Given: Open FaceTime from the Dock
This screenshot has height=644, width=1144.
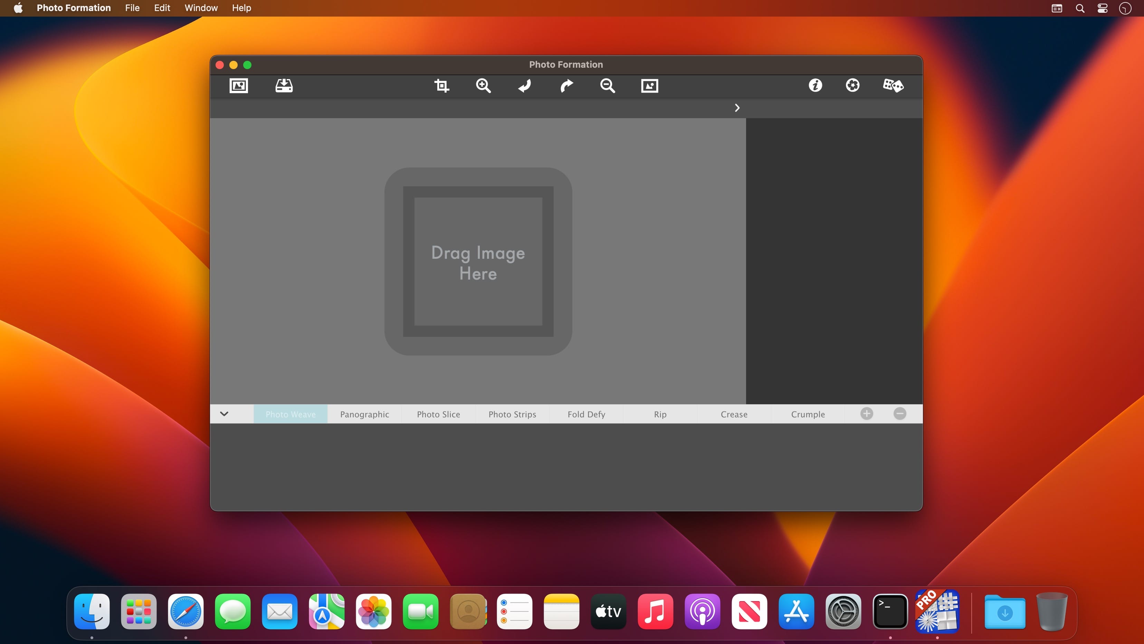Looking at the screenshot, I should click(421, 611).
